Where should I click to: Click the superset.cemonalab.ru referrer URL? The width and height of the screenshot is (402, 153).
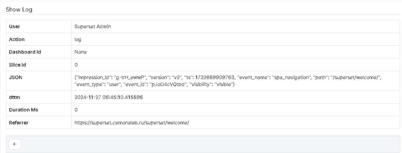coord(132,122)
